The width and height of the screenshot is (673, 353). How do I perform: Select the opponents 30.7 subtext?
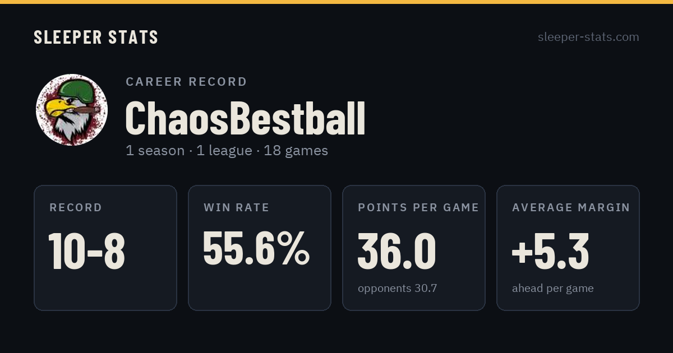[397, 289]
